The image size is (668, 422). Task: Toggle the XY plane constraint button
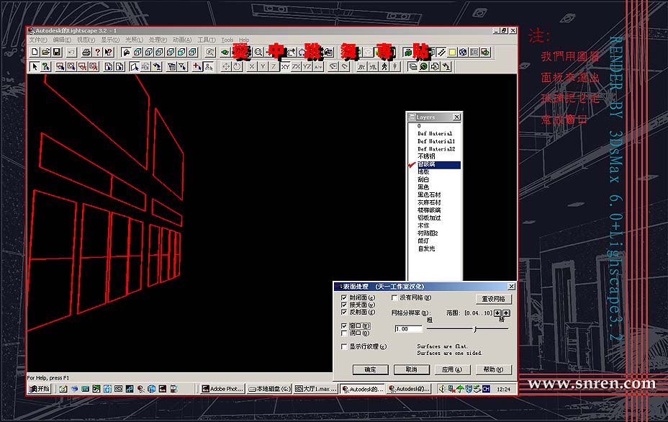tap(285, 66)
